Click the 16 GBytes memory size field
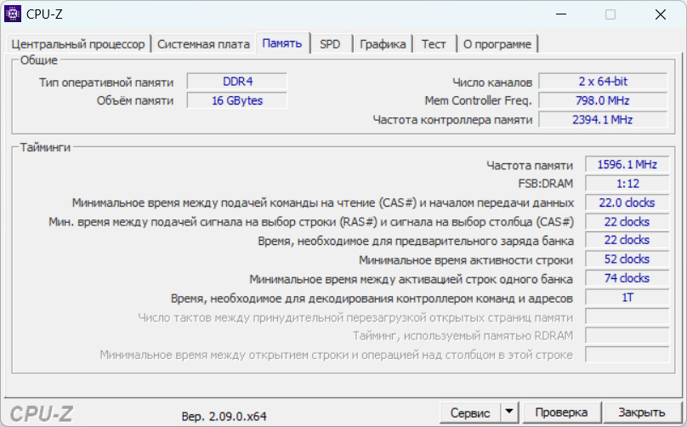687x427 pixels. pyautogui.click(x=237, y=100)
